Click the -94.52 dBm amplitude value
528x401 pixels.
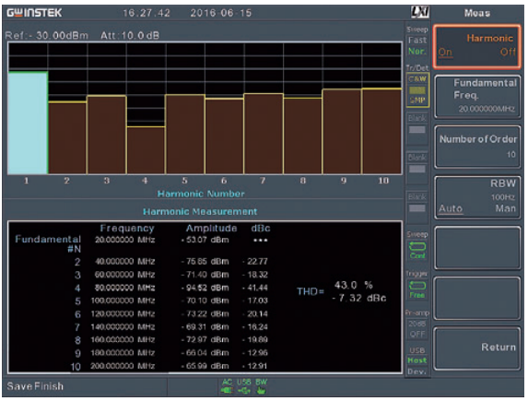[205, 288]
